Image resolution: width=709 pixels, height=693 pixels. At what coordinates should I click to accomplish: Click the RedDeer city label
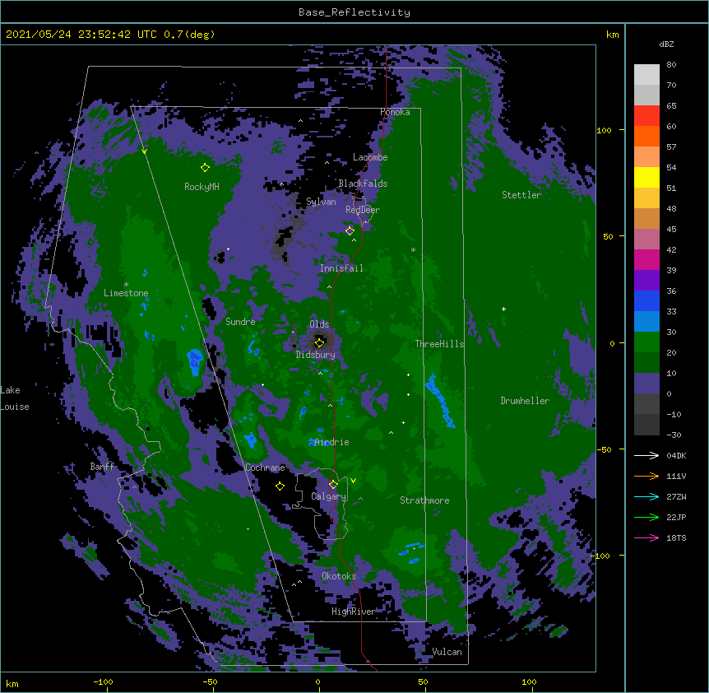pyautogui.click(x=363, y=210)
